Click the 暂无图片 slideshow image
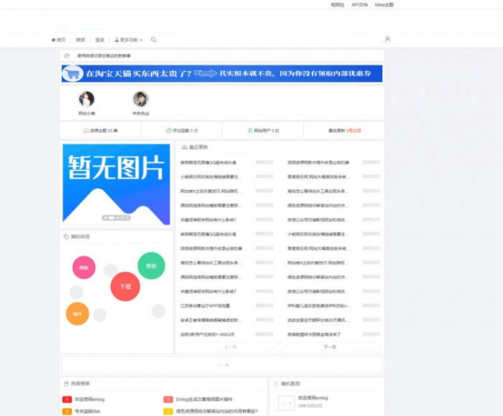The image size is (503, 416). point(116,183)
